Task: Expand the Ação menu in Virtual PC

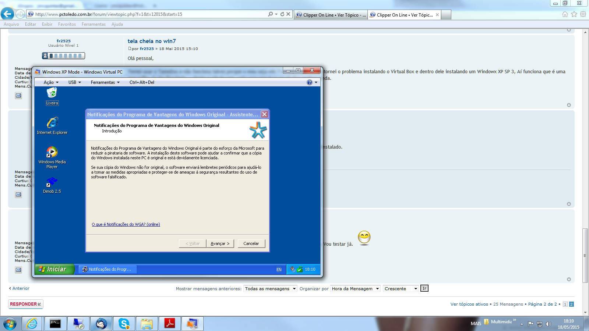Action: click(51, 82)
